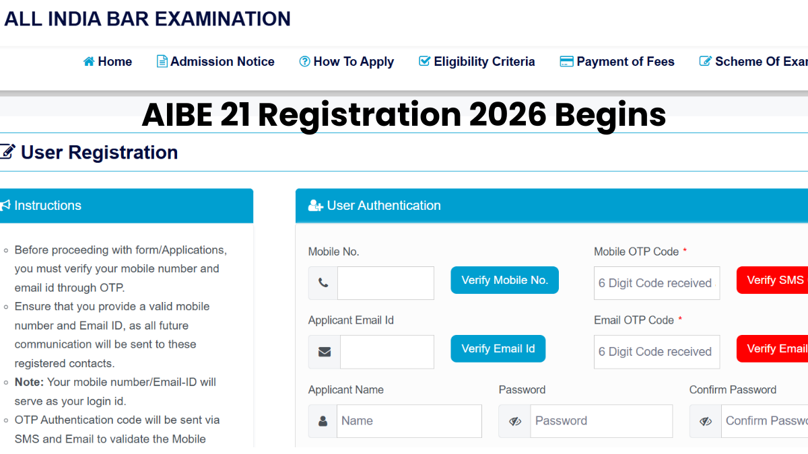Reveal the Password field text
Image resolution: width=808 pixels, height=454 pixels.
point(515,420)
